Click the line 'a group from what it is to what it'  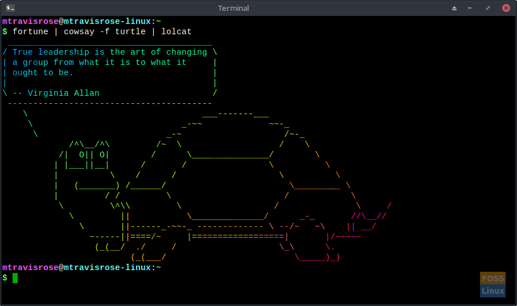(x=100, y=62)
